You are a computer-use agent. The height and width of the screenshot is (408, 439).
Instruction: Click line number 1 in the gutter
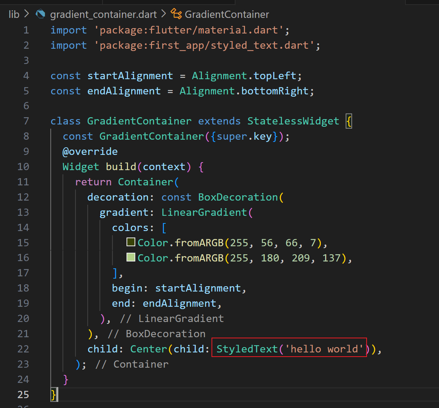26,30
